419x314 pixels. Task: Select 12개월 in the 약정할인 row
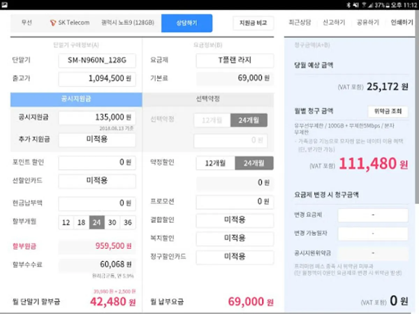coord(215,163)
